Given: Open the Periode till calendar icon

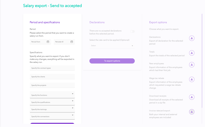Looking at the screenshot, I should click(72, 42).
